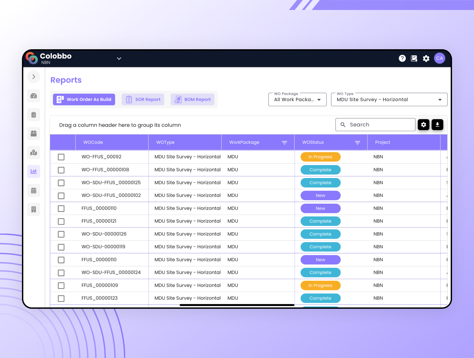Click the building icon in the sidebar

coord(34,210)
